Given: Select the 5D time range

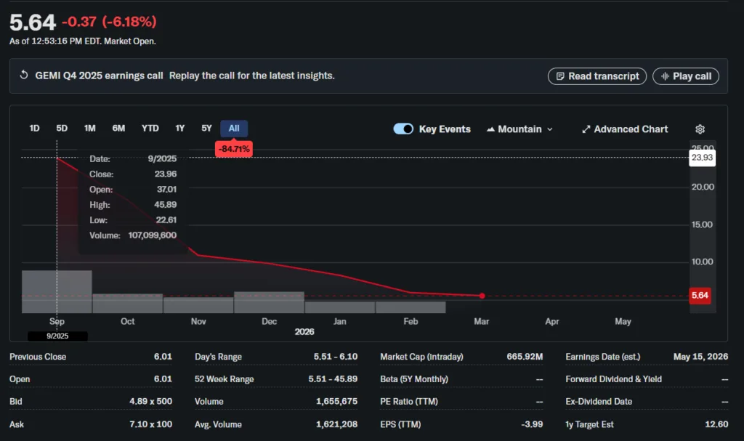Looking at the screenshot, I should (x=62, y=129).
